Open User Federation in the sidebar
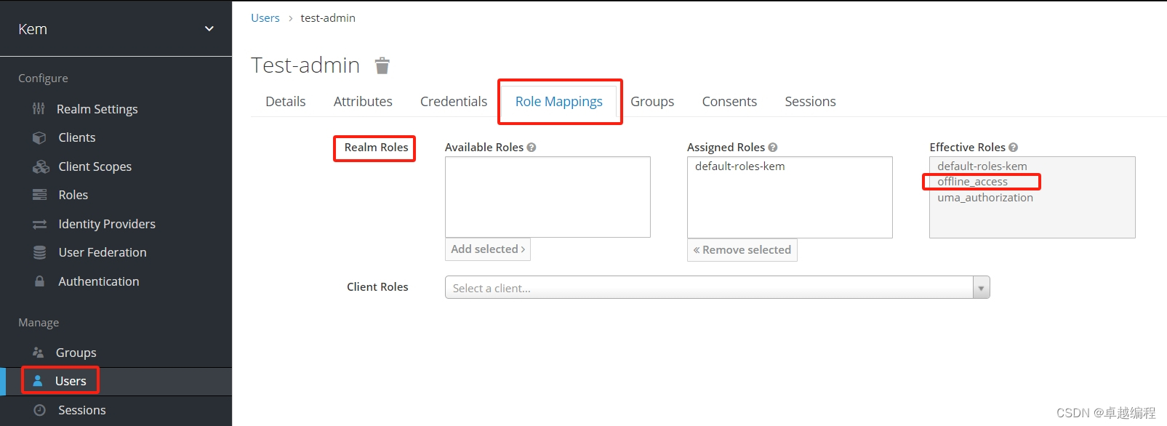 pos(103,252)
